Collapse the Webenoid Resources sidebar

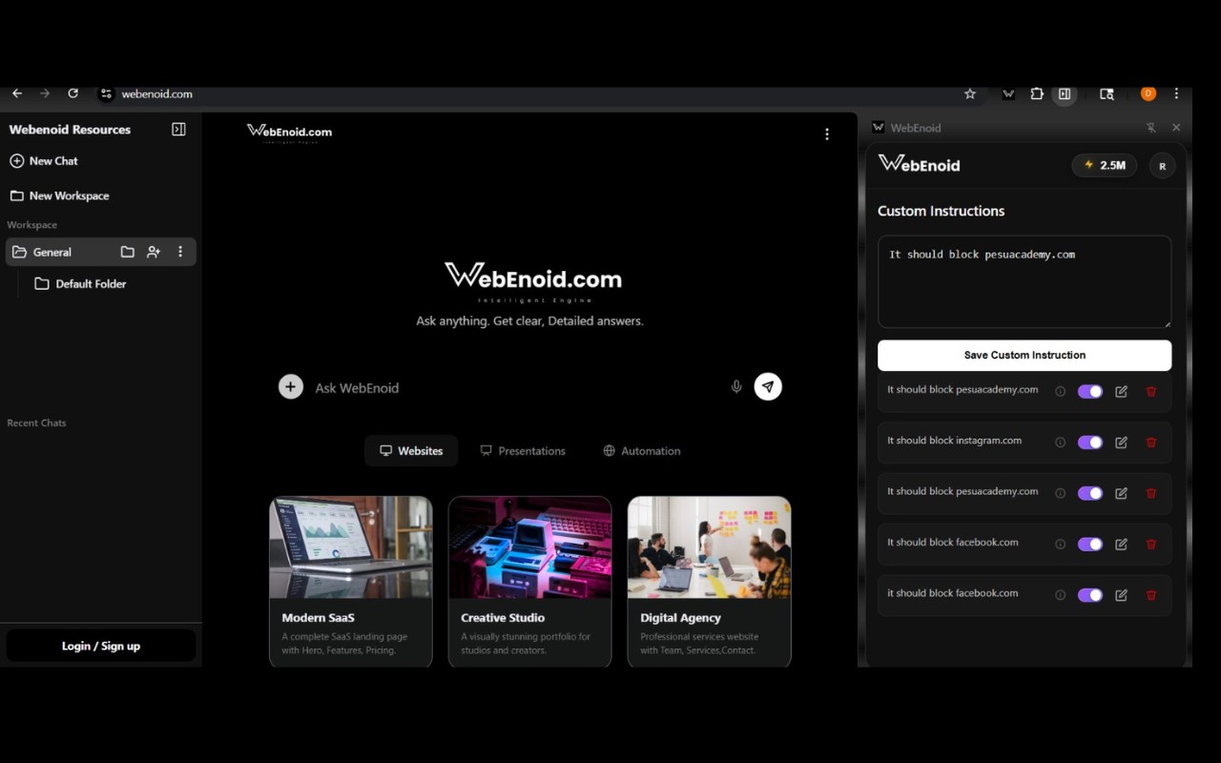pyautogui.click(x=178, y=129)
